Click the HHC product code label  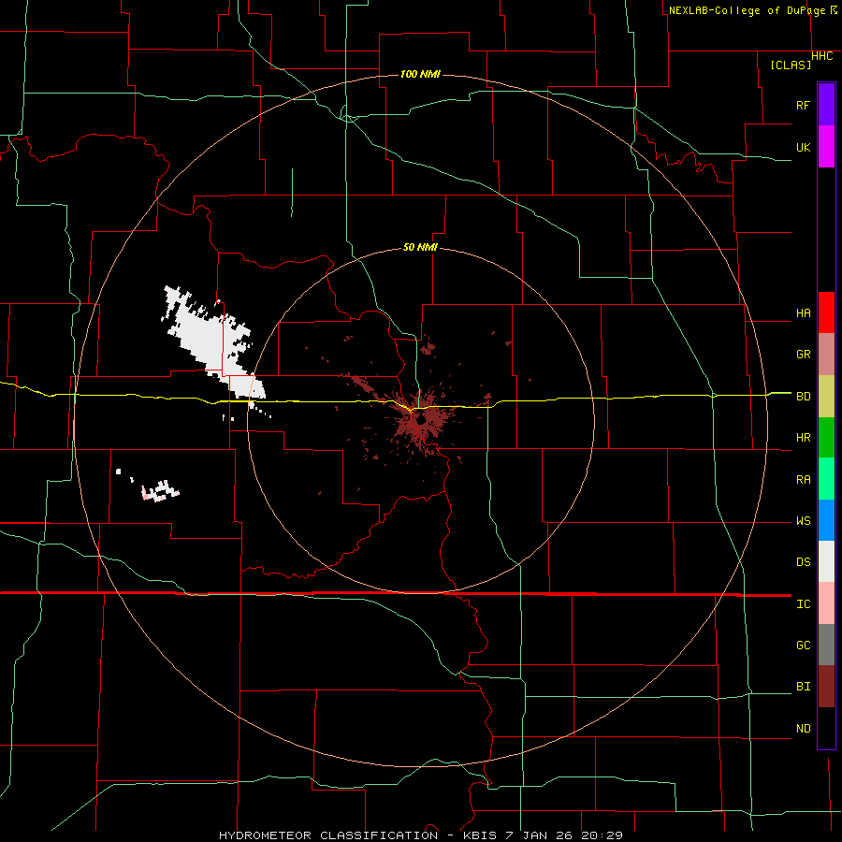tap(821, 56)
